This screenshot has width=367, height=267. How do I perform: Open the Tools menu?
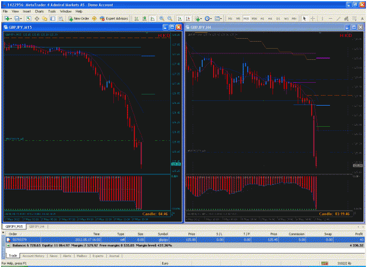click(x=52, y=11)
